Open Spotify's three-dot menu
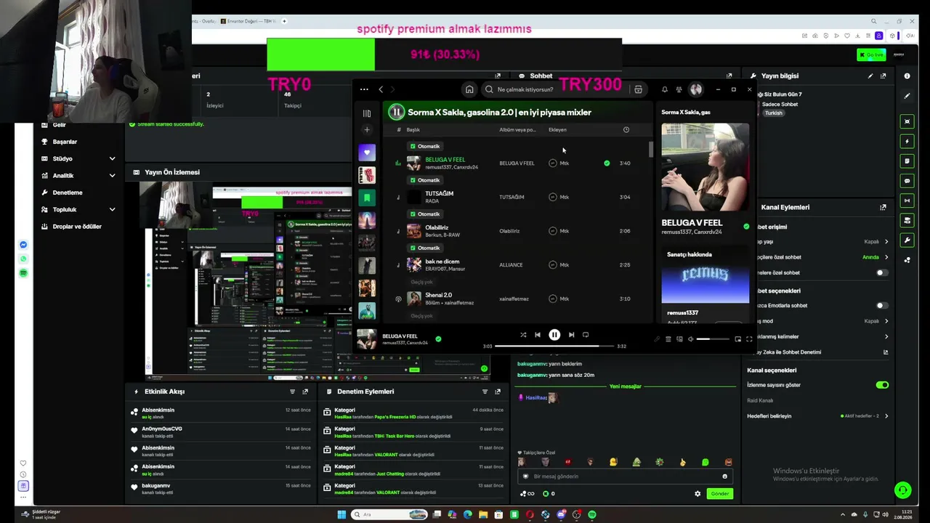 (364, 89)
